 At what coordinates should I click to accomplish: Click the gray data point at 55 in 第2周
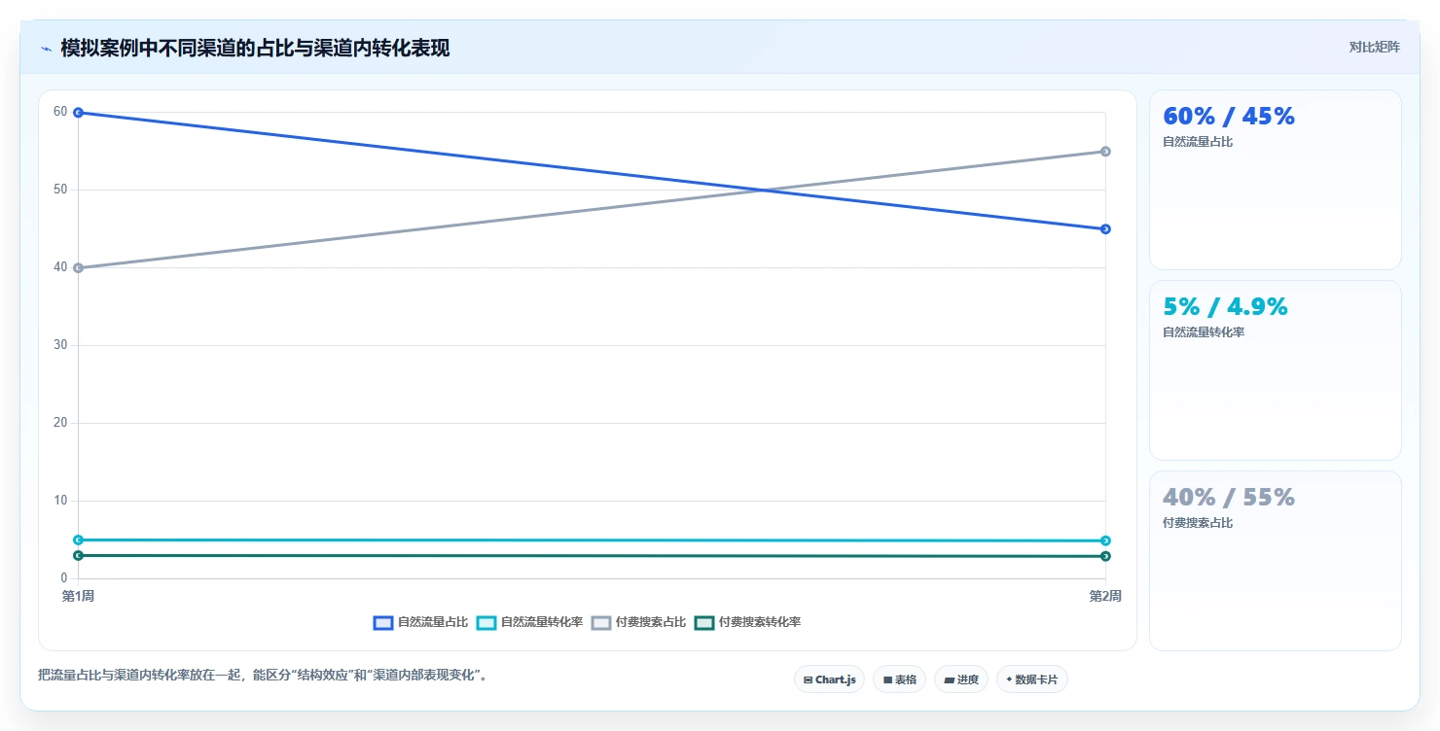coord(1105,152)
